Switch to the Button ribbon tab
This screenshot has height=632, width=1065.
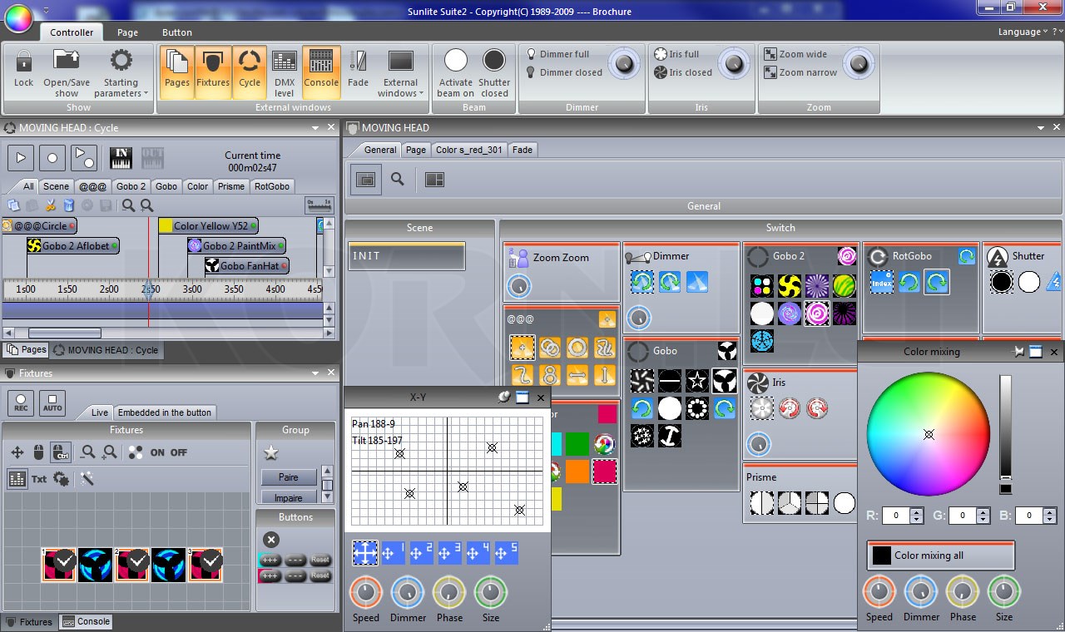(x=176, y=32)
